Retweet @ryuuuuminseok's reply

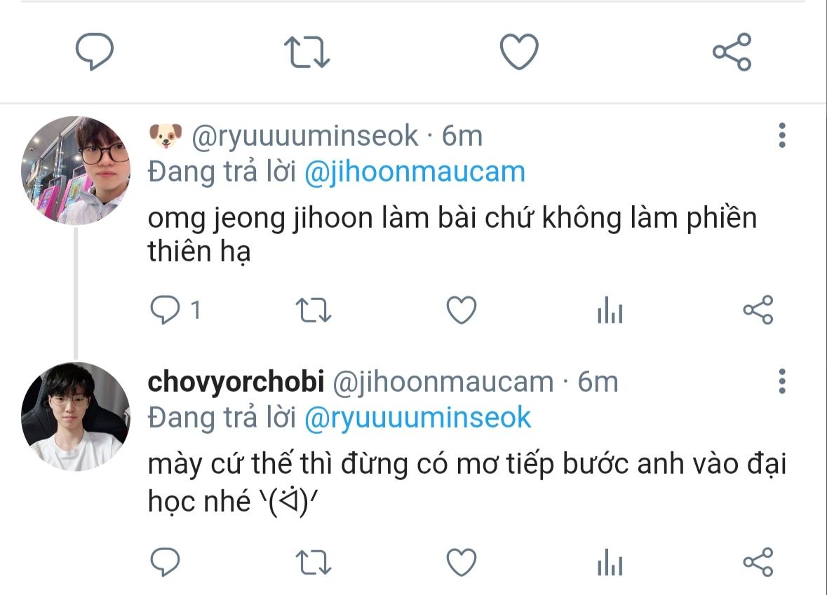pyautogui.click(x=314, y=310)
